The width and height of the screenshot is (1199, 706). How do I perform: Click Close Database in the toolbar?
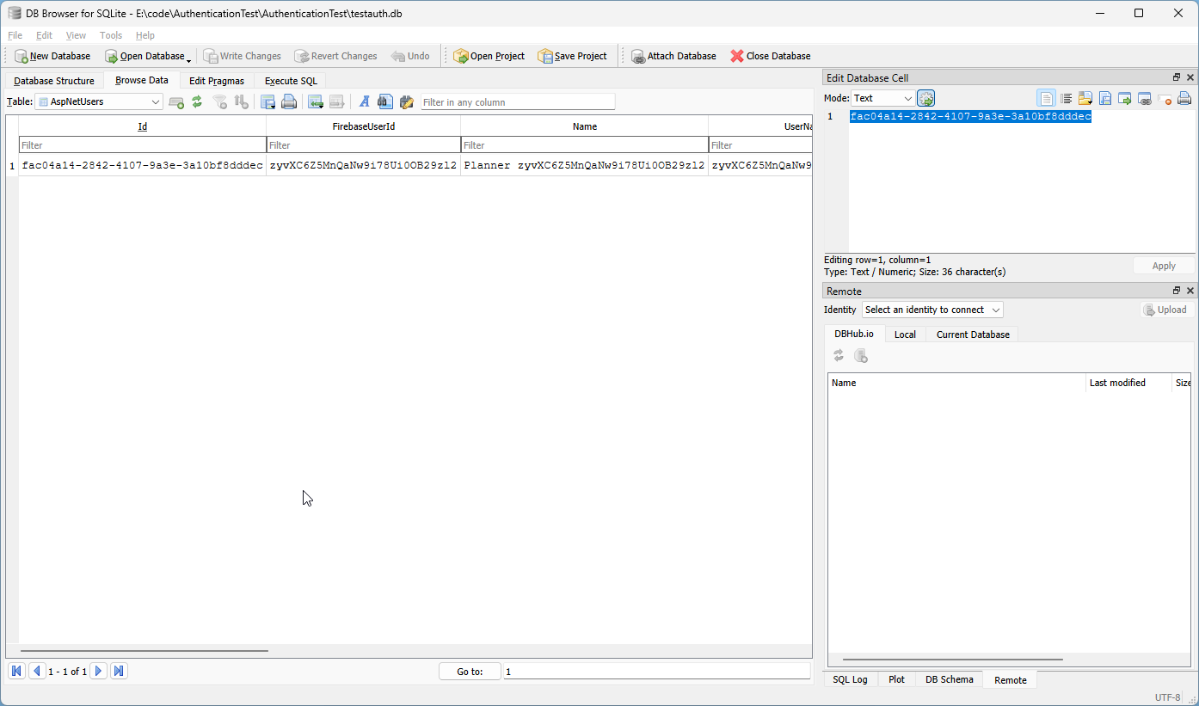[x=770, y=55]
